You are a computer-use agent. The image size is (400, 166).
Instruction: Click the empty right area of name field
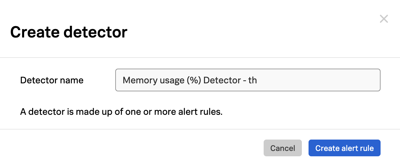click(x=318, y=80)
